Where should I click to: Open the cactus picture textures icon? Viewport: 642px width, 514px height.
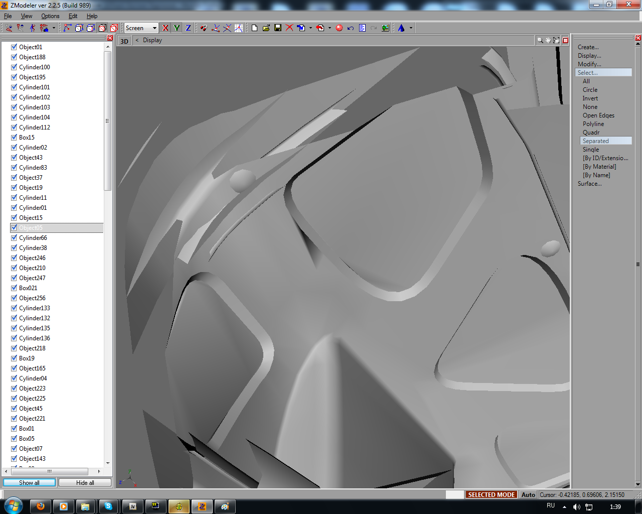tap(385, 28)
